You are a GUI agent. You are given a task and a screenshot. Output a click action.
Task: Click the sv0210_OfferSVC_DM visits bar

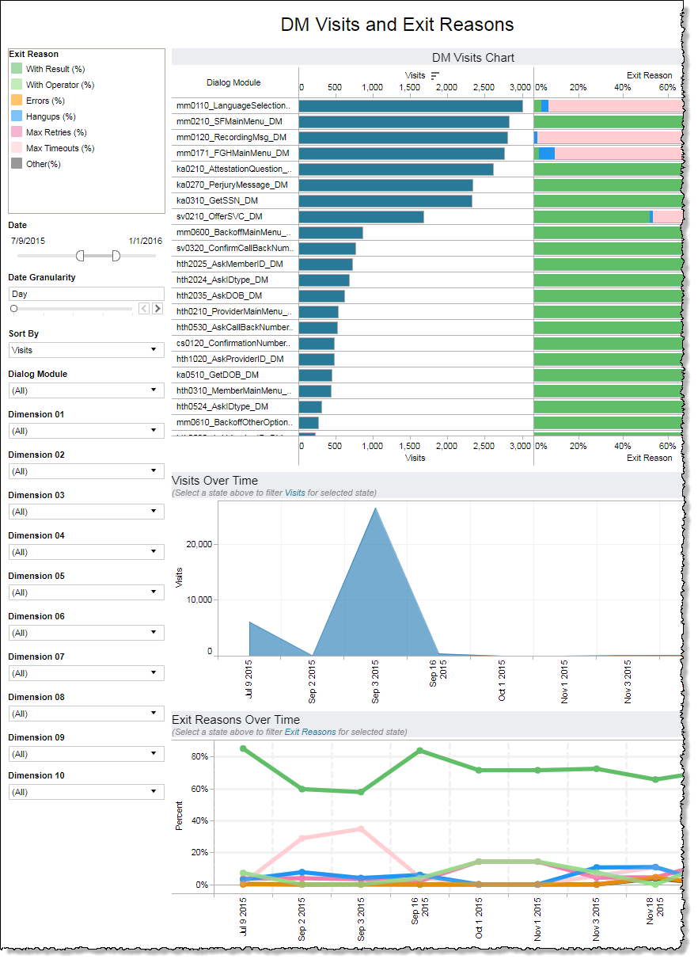coord(361,217)
